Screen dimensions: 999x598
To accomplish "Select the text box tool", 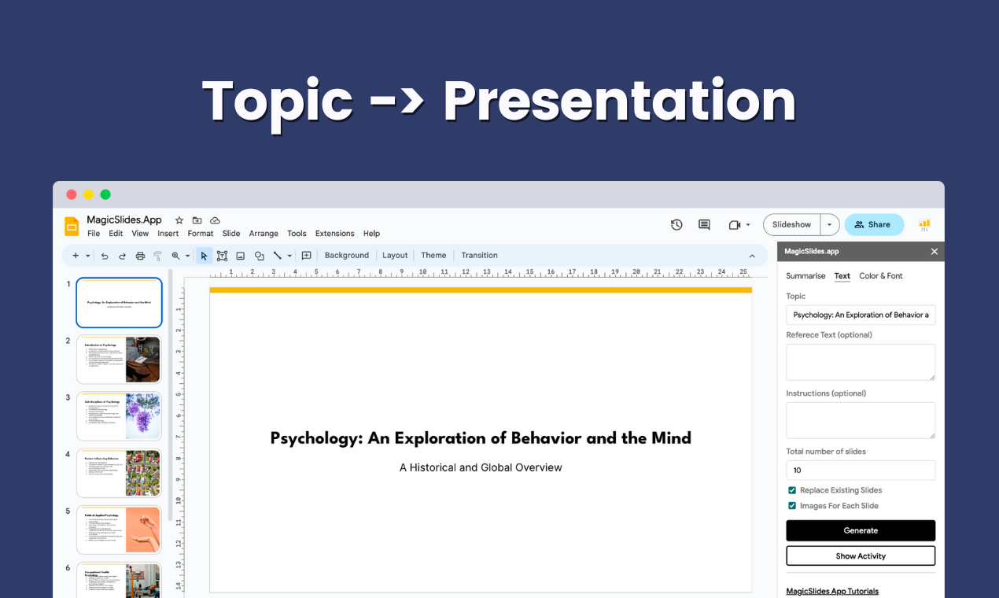I will 222,256.
